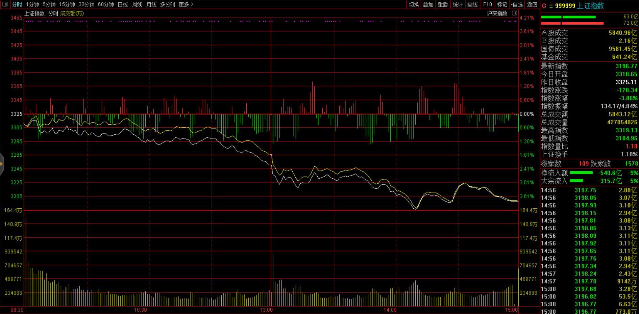Click the B股成交 value 2.16亿
The image size is (639, 314).
click(628, 41)
